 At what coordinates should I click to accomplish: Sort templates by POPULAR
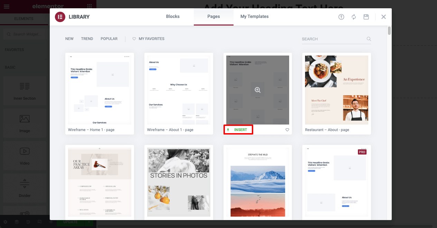(109, 39)
